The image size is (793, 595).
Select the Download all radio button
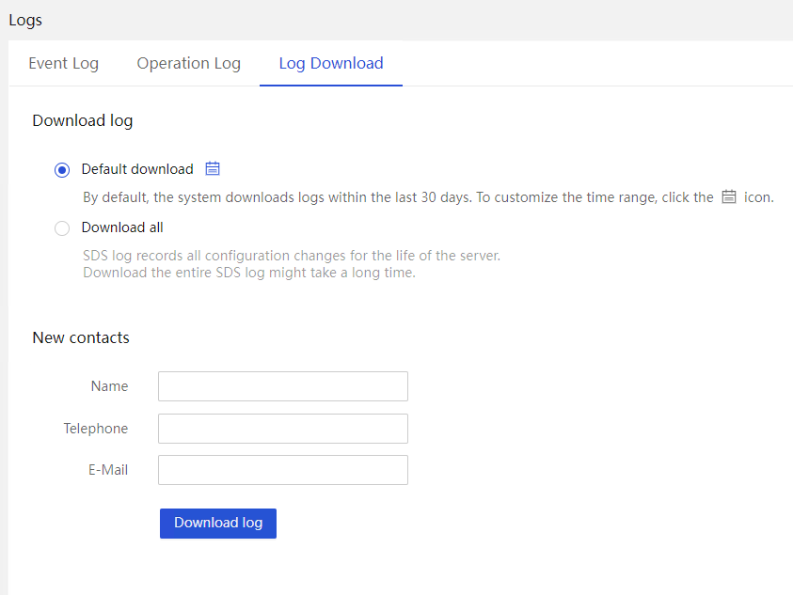[x=62, y=228]
